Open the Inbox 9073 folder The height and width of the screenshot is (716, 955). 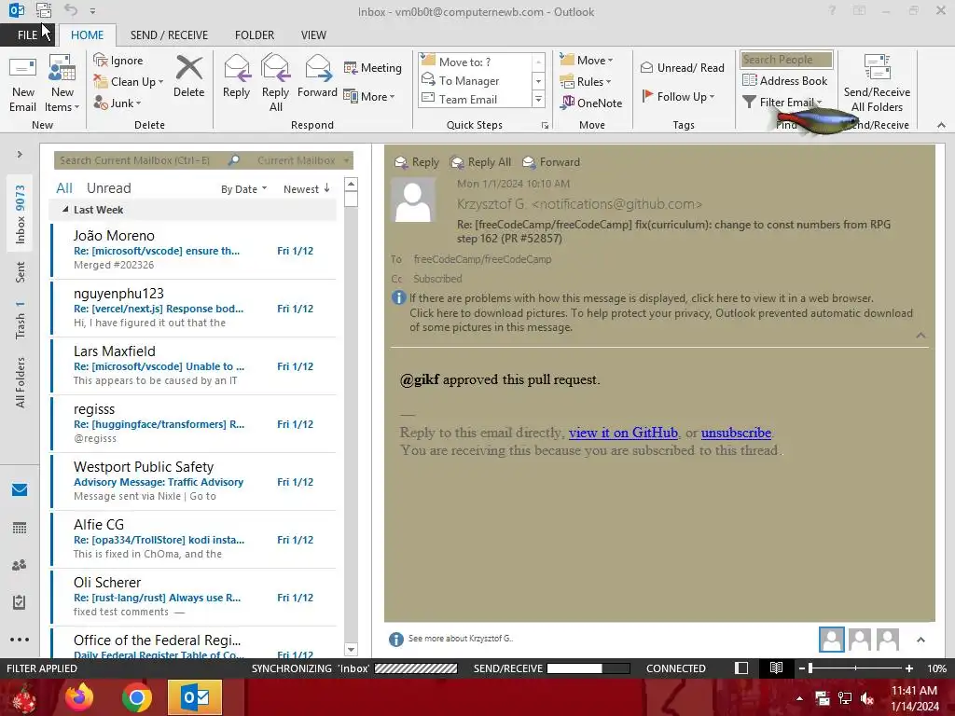[21, 214]
